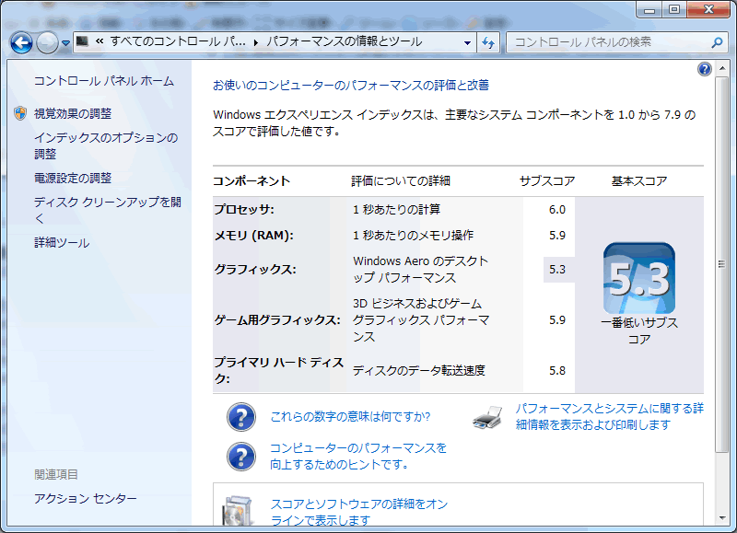
Task: Click the disabled forward navigation arrow
Action: (x=47, y=42)
